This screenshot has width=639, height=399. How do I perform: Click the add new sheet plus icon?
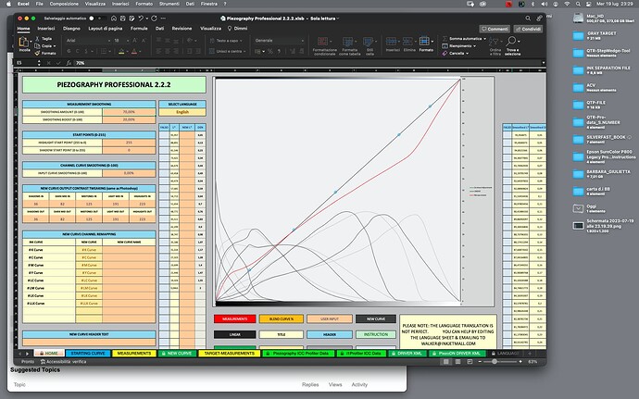pos(530,354)
